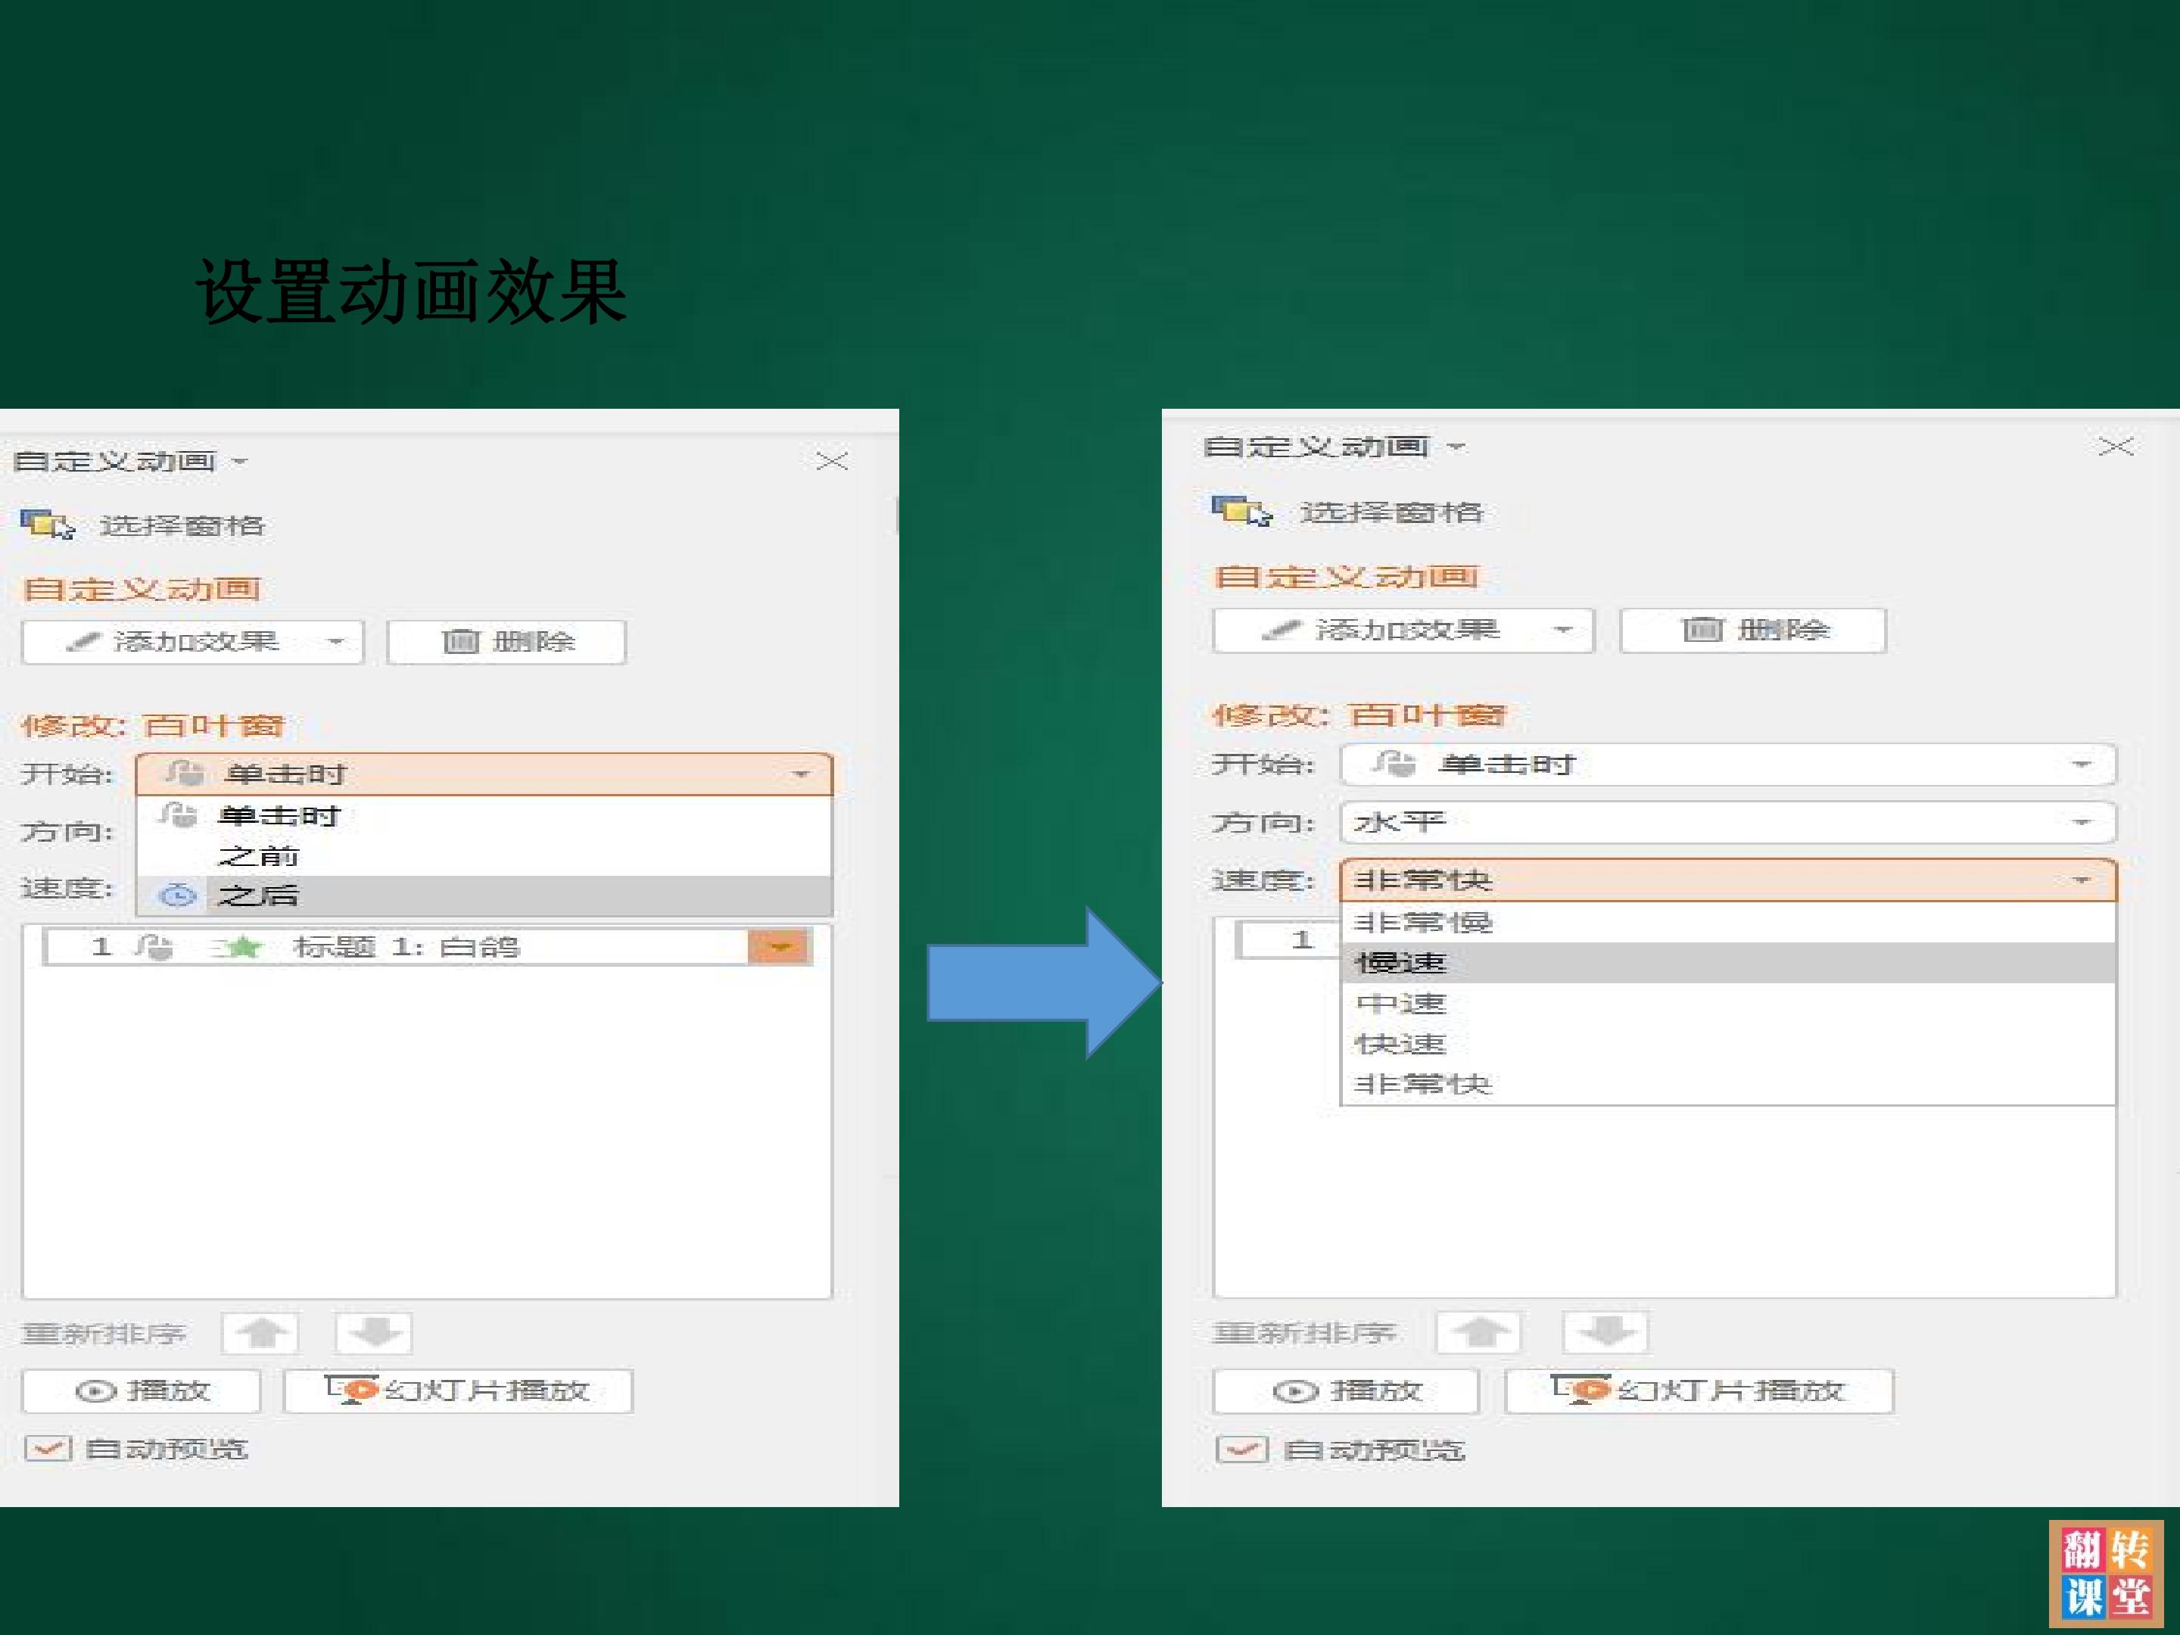Move item down in left reorder controls
The image size is (2180, 1635).
[373, 1334]
